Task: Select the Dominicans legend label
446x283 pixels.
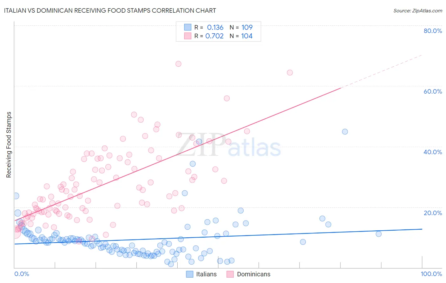Action: [254, 274]
